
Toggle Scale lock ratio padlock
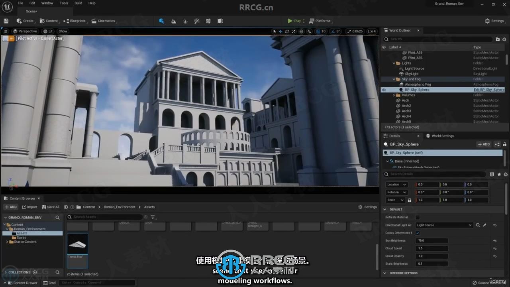410,200
